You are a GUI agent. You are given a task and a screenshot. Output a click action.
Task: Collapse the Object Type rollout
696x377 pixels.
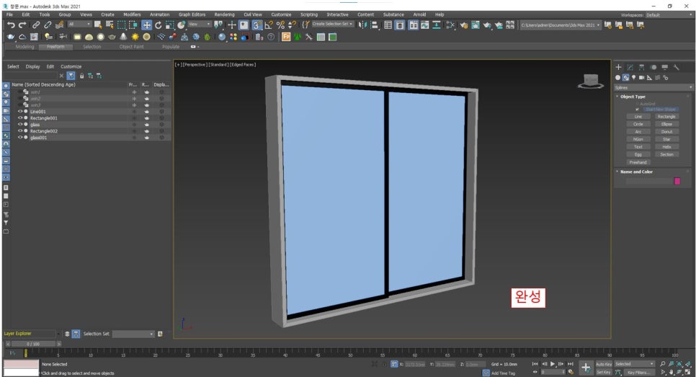[x=633, y=97]
